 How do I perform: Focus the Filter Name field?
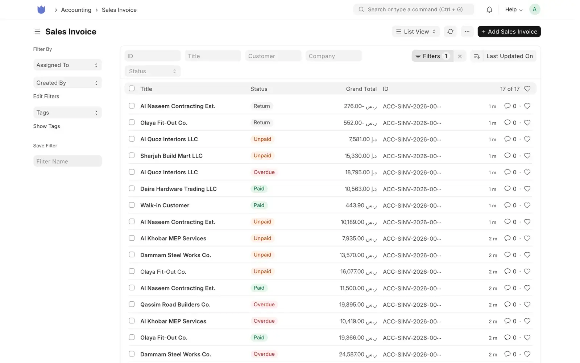pos(67,161)
